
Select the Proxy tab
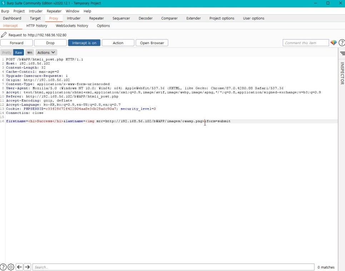pyautogui.click(x=54, y=18)
